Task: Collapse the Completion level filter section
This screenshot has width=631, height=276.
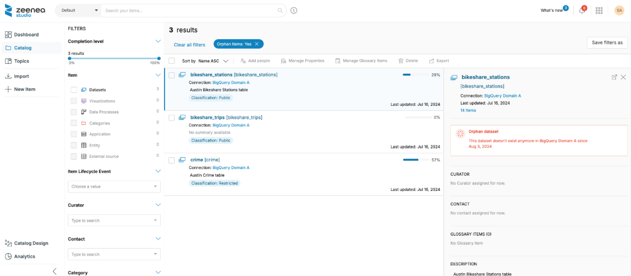Action: pyautogui.click(x=158, y=41)
